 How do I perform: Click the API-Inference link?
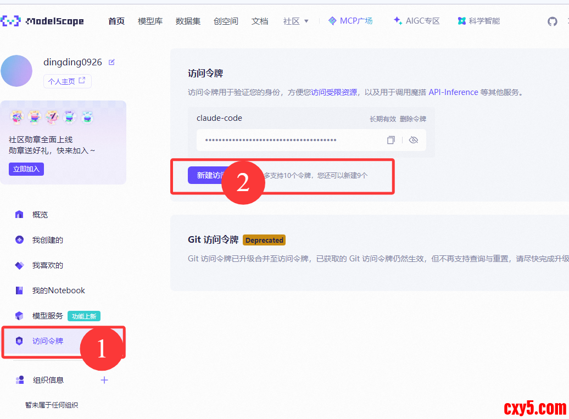pyautogui.click(x=453, y=92)
